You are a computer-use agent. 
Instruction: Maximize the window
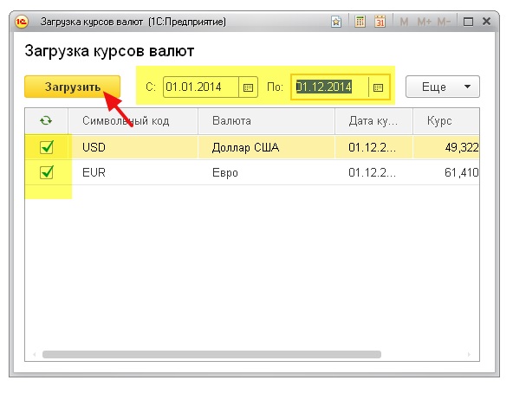(468, 22)
